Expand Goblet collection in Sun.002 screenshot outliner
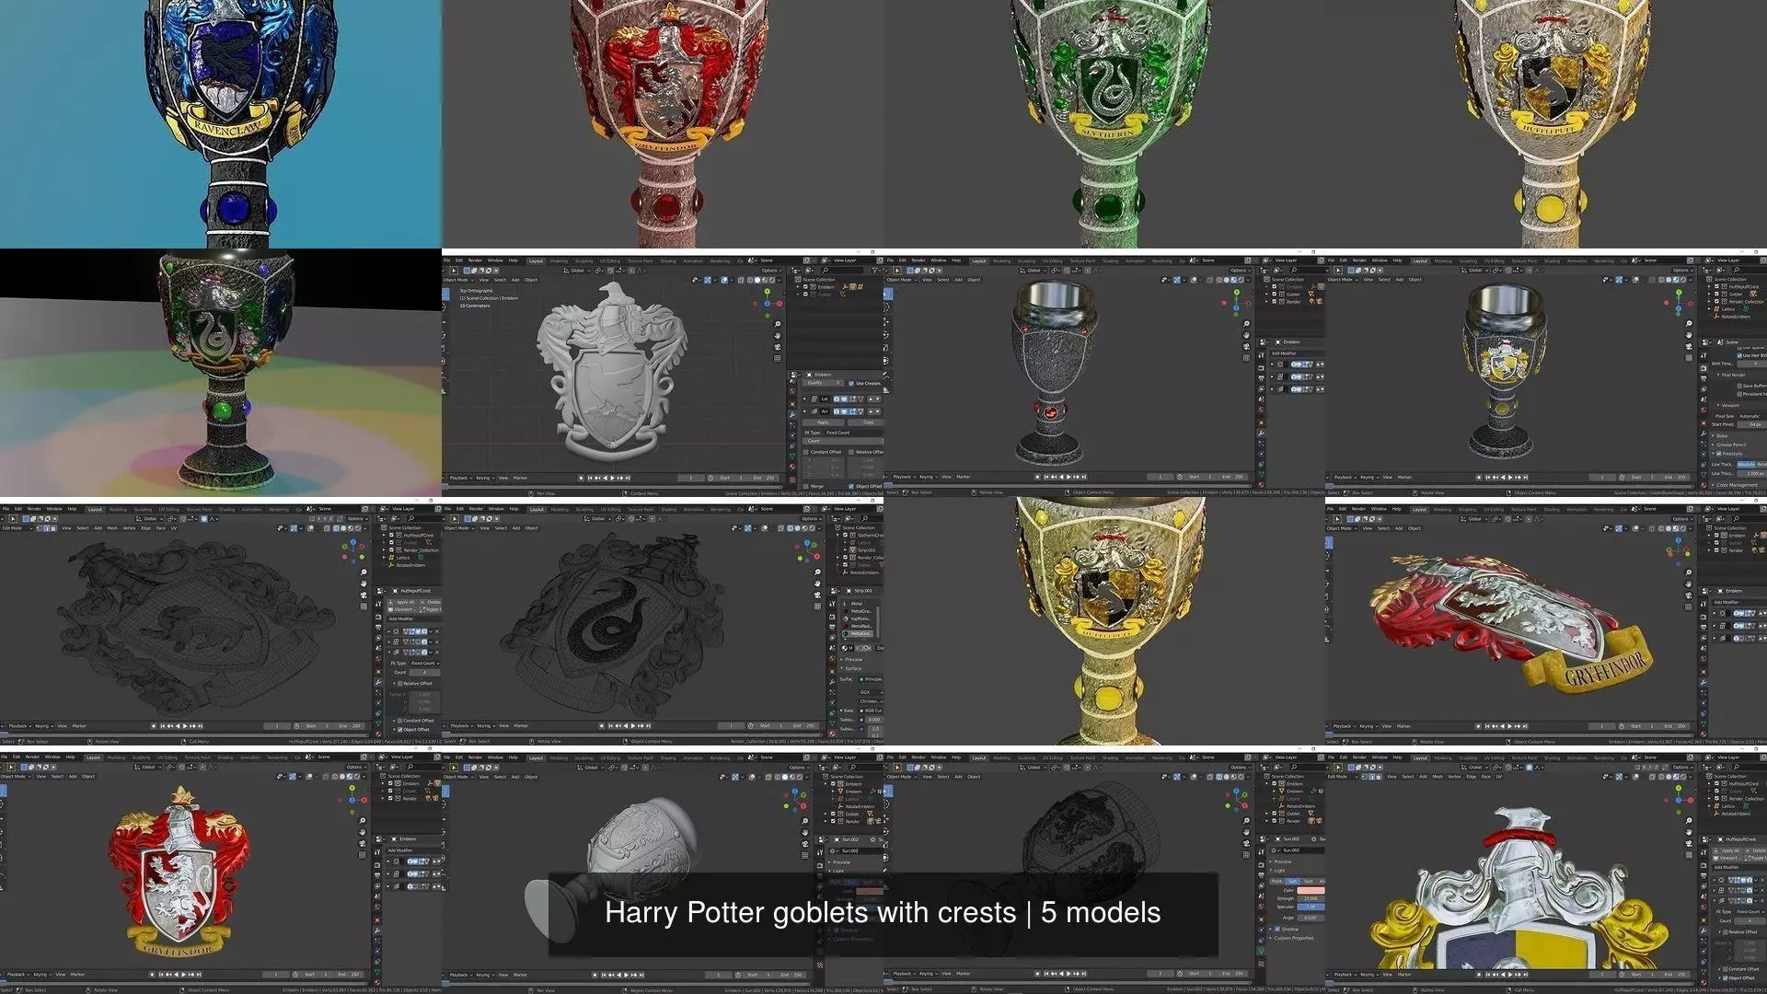 click(1266, 814)
